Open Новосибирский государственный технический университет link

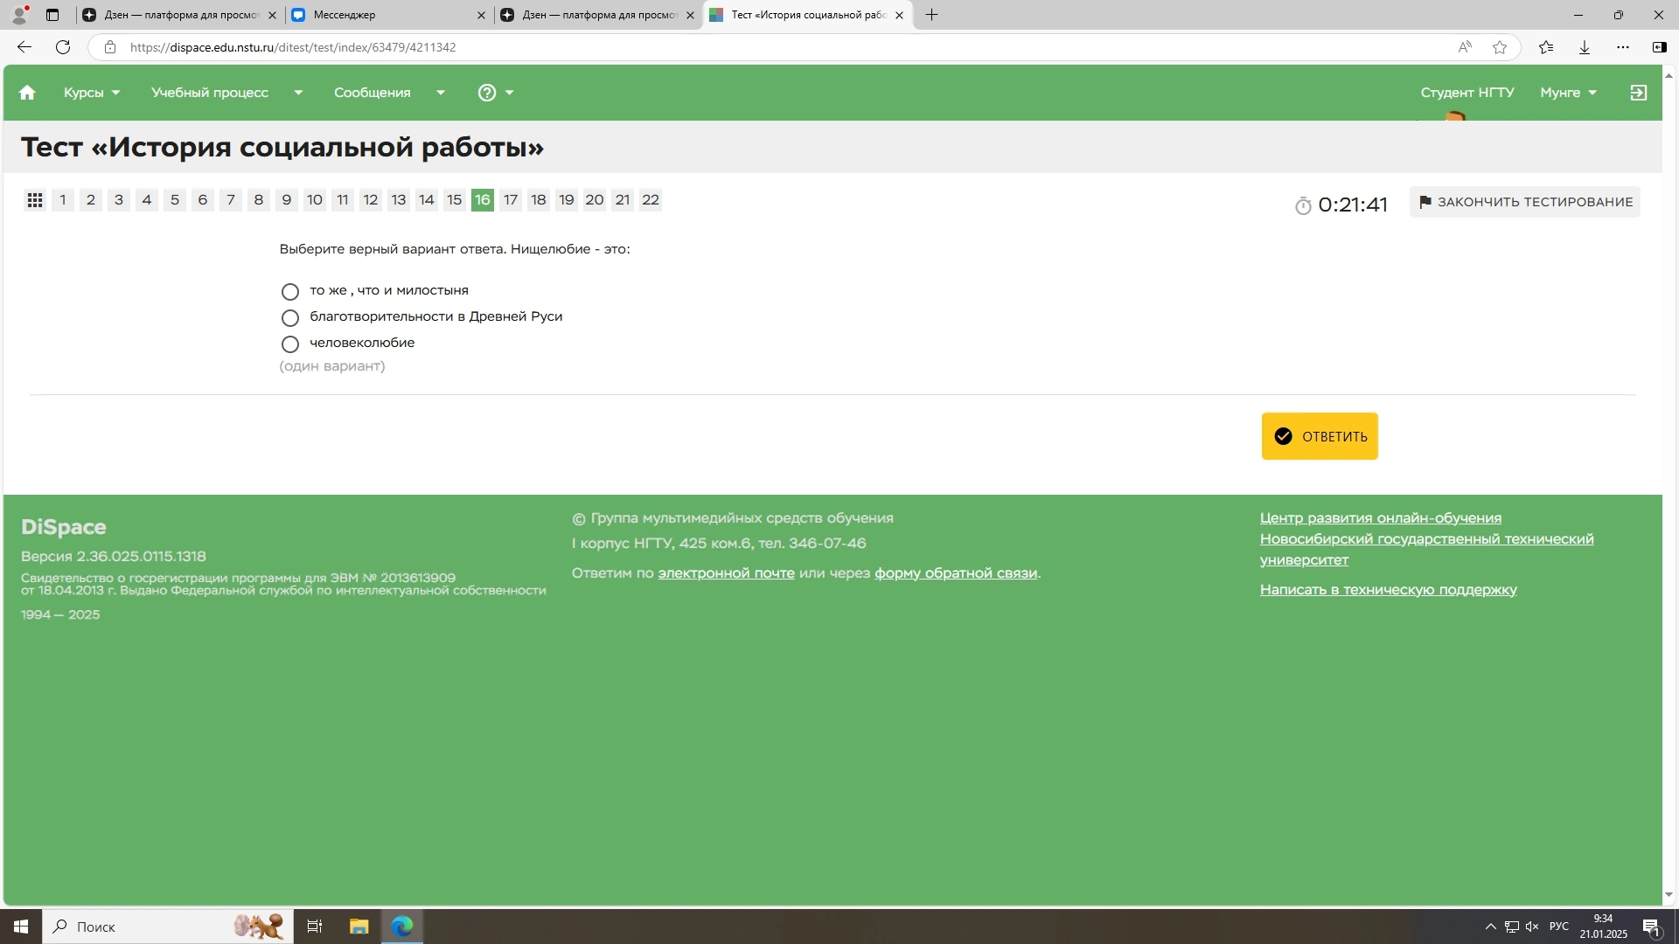pyautogui.click(x=1426, y=550)
